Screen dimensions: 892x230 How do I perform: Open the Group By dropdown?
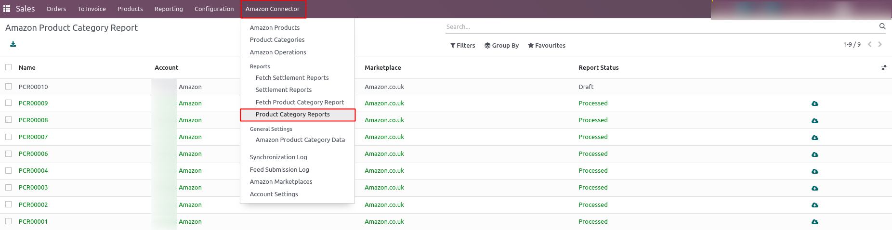[501, 45]
